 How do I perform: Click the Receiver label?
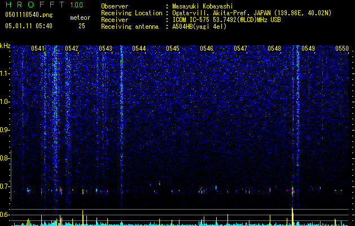click(115, 20)
